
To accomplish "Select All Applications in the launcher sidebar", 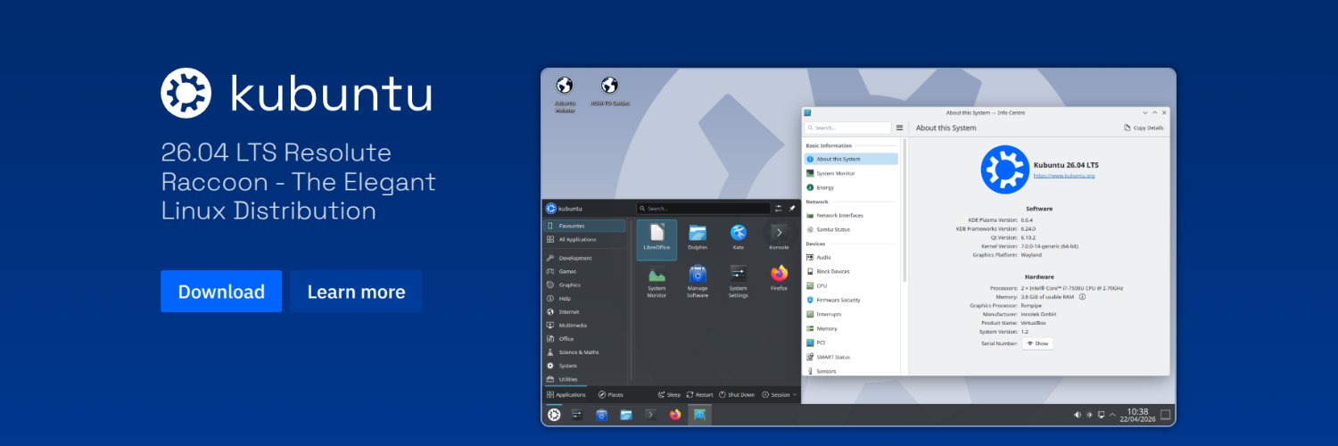I will [584, 239].
